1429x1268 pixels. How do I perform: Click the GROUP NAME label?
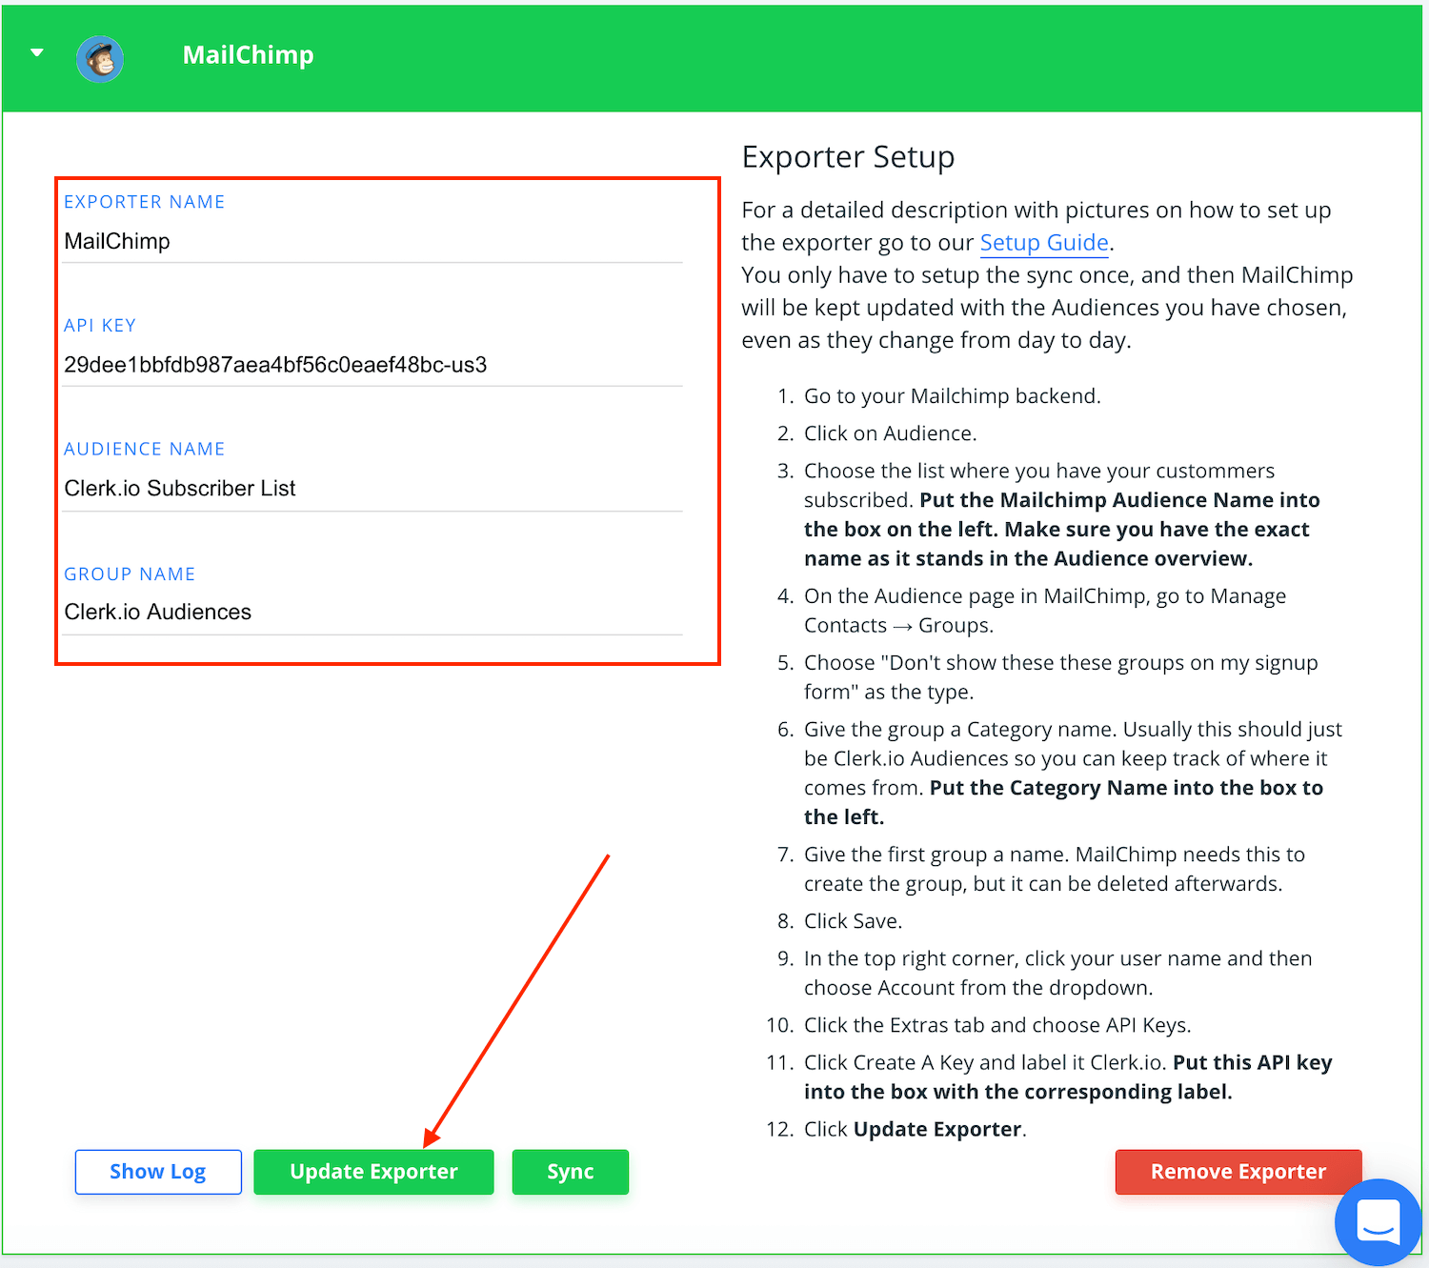[130, 574]
